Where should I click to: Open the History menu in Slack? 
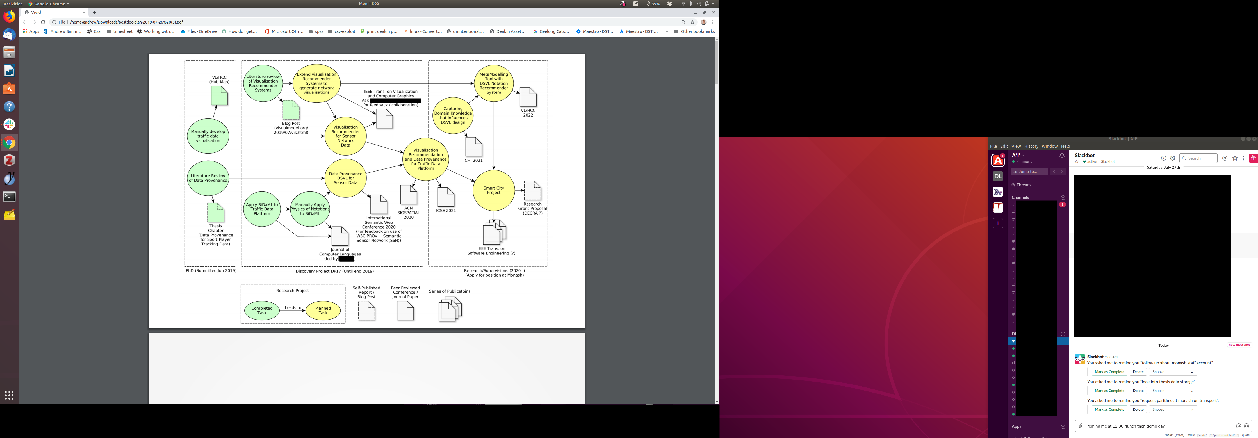[1031, 146]
